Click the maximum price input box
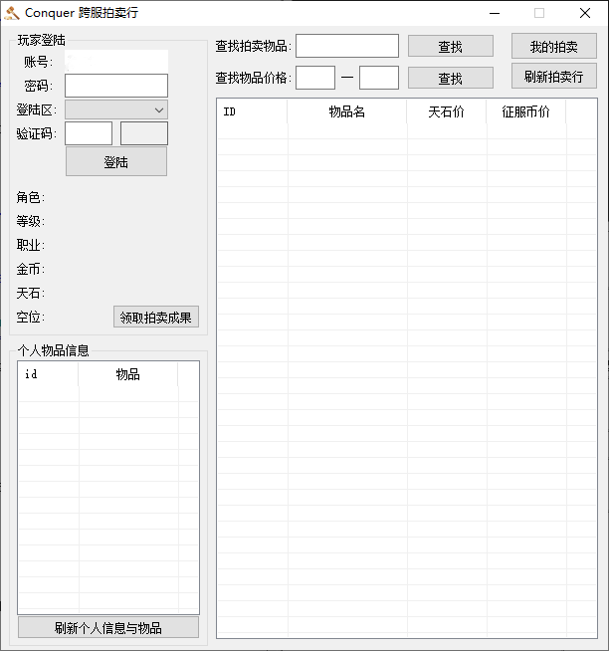This screenshot has width=609, height=651. pos(379,78)
